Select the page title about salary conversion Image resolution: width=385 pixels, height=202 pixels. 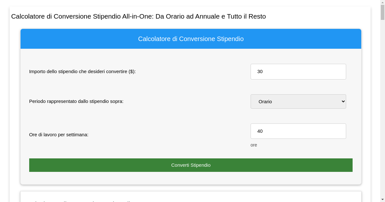click(x=138, y=16)
